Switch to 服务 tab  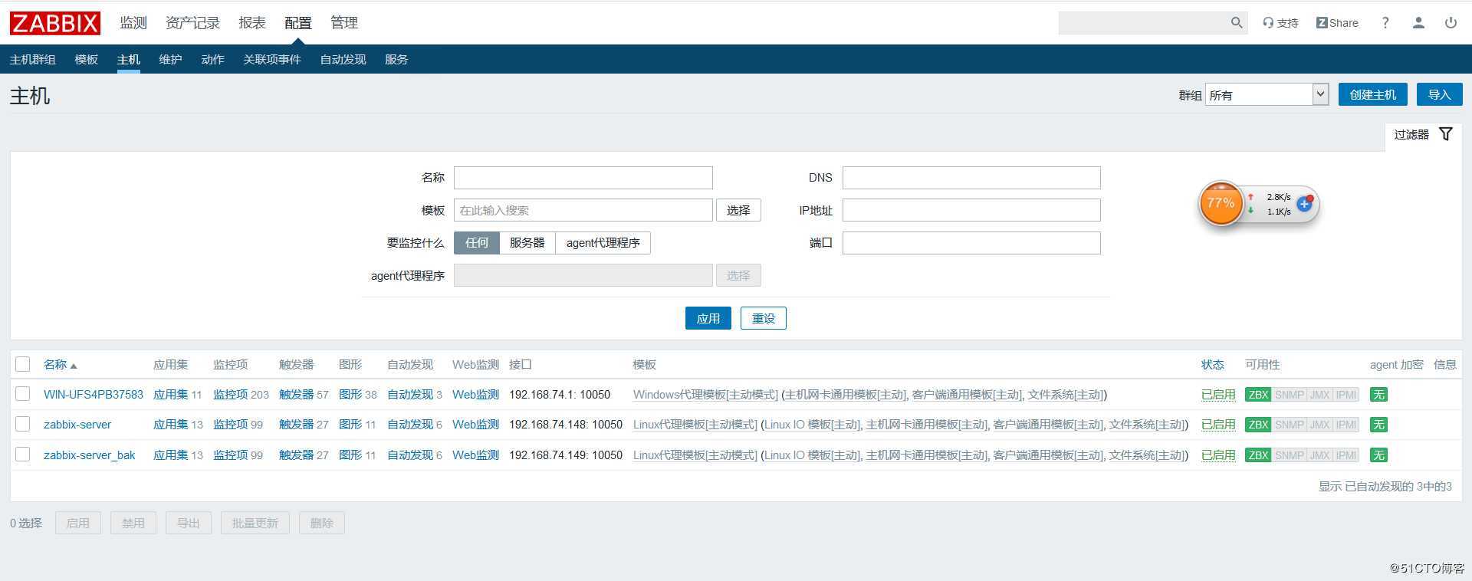[396, 59]
